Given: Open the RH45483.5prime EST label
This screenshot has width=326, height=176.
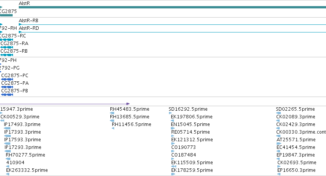Looking at the screenshot, I should [129, 109].
